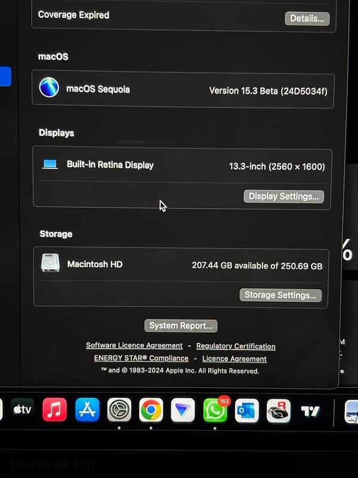Open the App Store dock icon
The height and width of the screenshot is (478, 358).
(x=87, y=410)
